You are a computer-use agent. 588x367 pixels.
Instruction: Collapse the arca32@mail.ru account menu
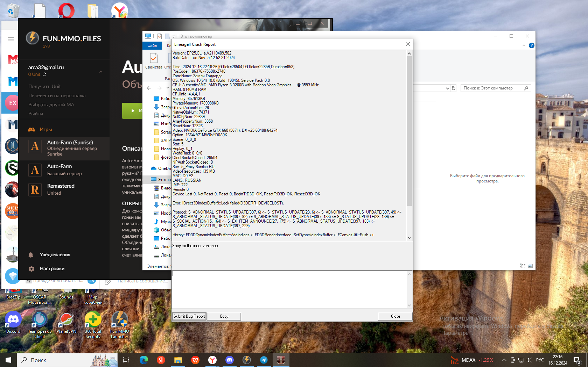[x=101, y=72]
